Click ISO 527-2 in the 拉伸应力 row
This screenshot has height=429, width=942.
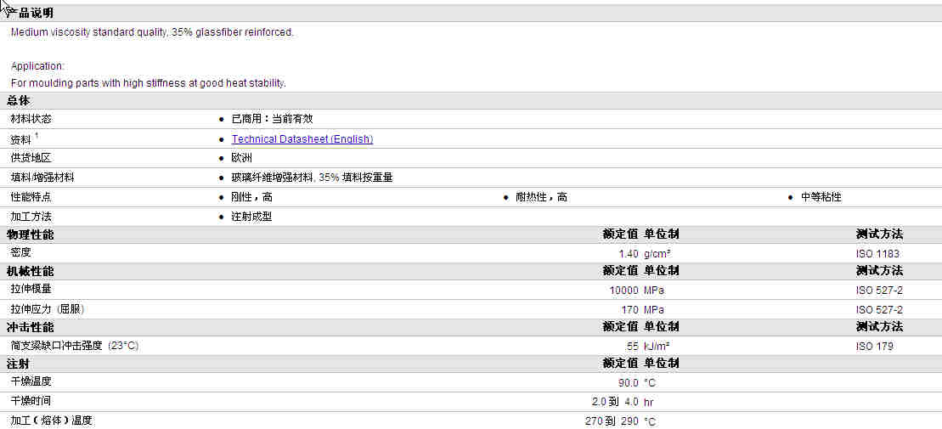879,310
